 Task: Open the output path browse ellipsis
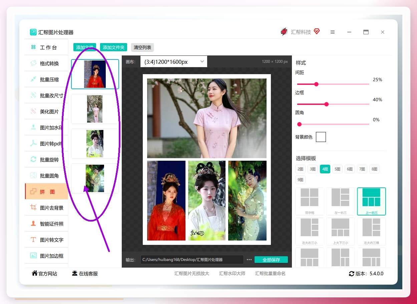tap(249, 260)
